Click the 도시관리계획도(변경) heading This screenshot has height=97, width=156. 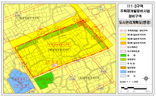coord(135,22)
